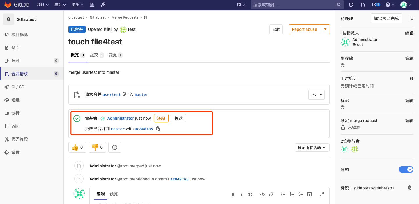Screen dimensions: 419x204
Task: Add emoji reaction via the smiley icon
Action: [114, 147]
